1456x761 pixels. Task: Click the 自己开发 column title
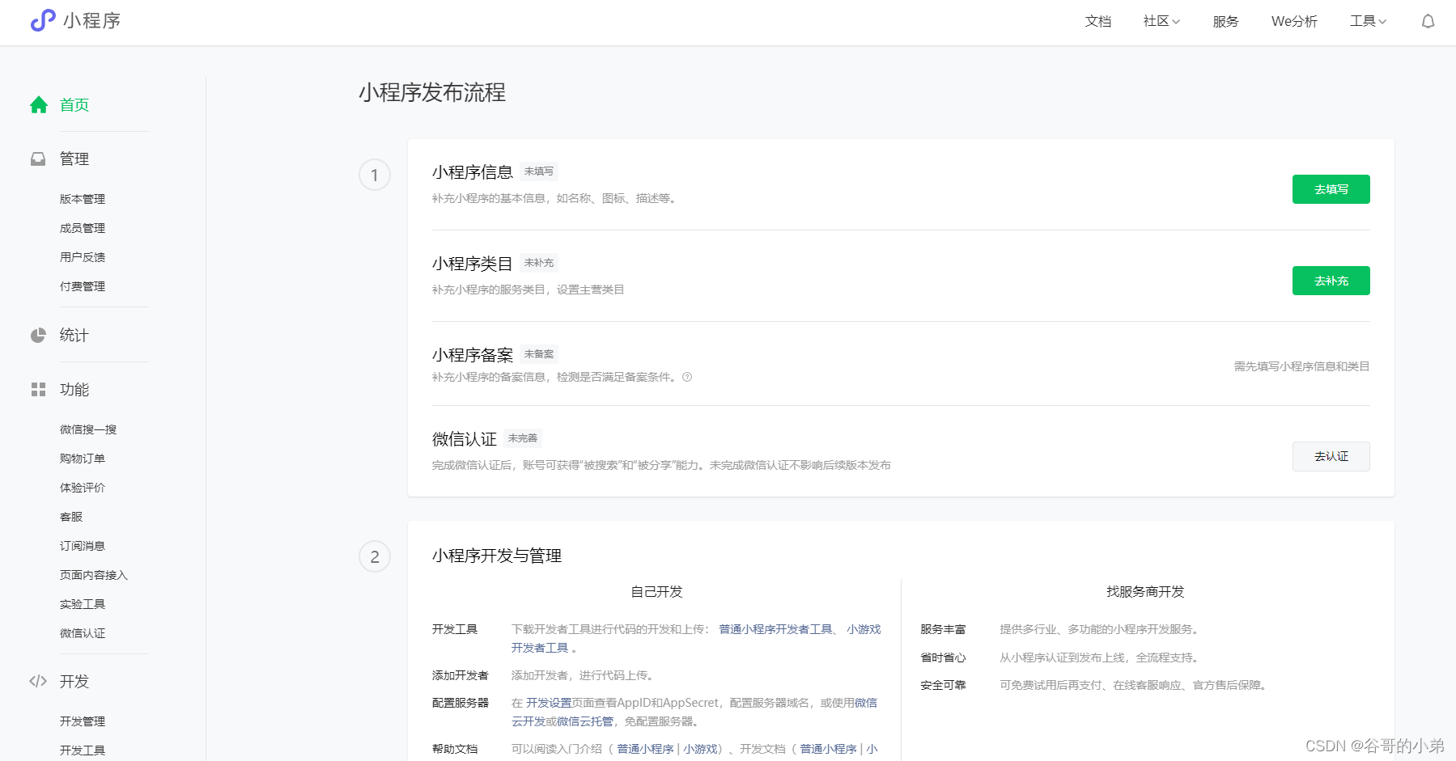pos(656,592)
